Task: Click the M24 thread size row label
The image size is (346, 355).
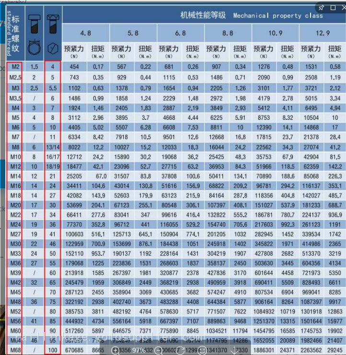Action: 16,224
